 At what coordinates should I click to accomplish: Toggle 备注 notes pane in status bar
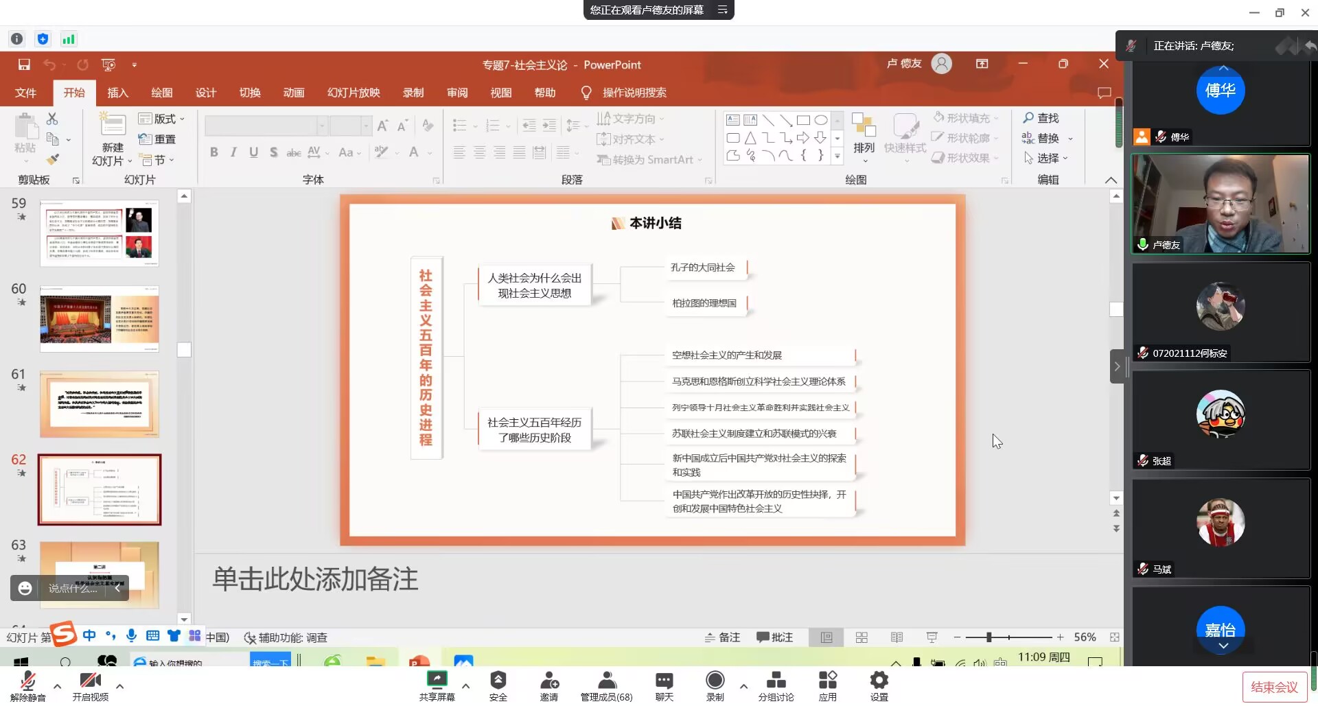click(722, 637)
